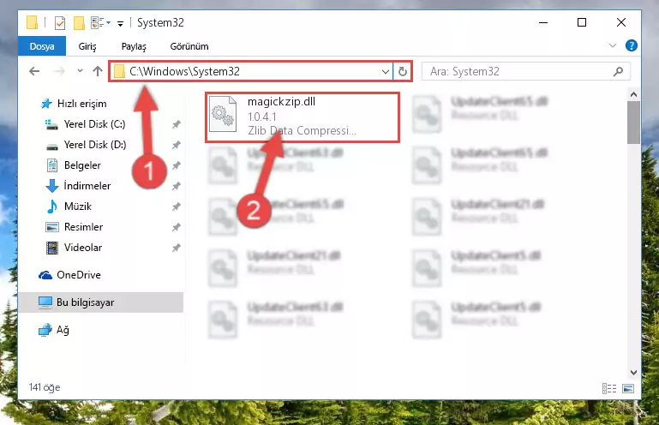
Task: Switch to details view layout
Action: click(x=609, y=388)
